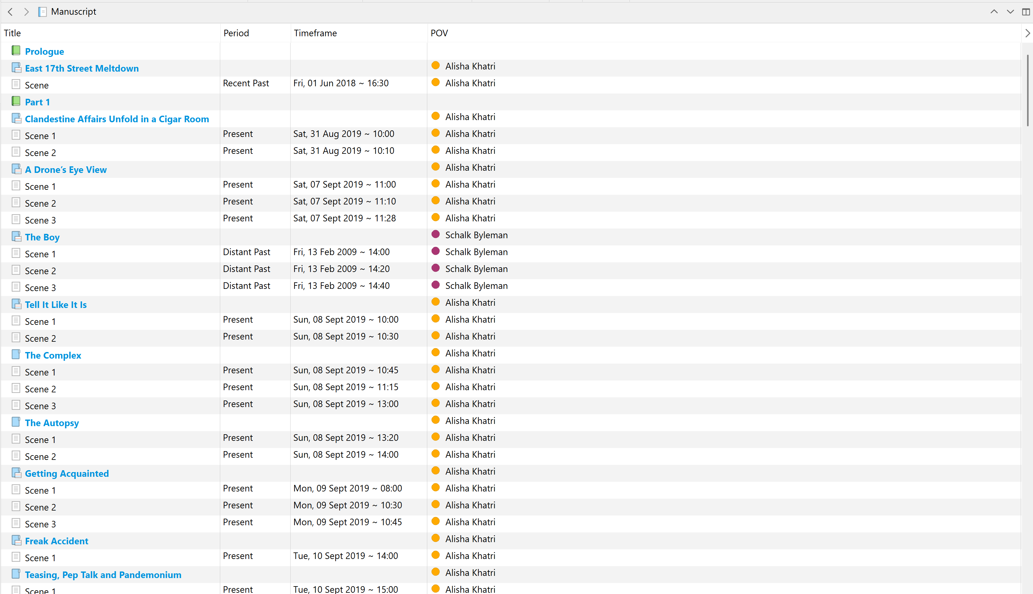Go to previous document with up chevron
The width and height of the screenshot is (1033, 594).
(x=994, y=12)
